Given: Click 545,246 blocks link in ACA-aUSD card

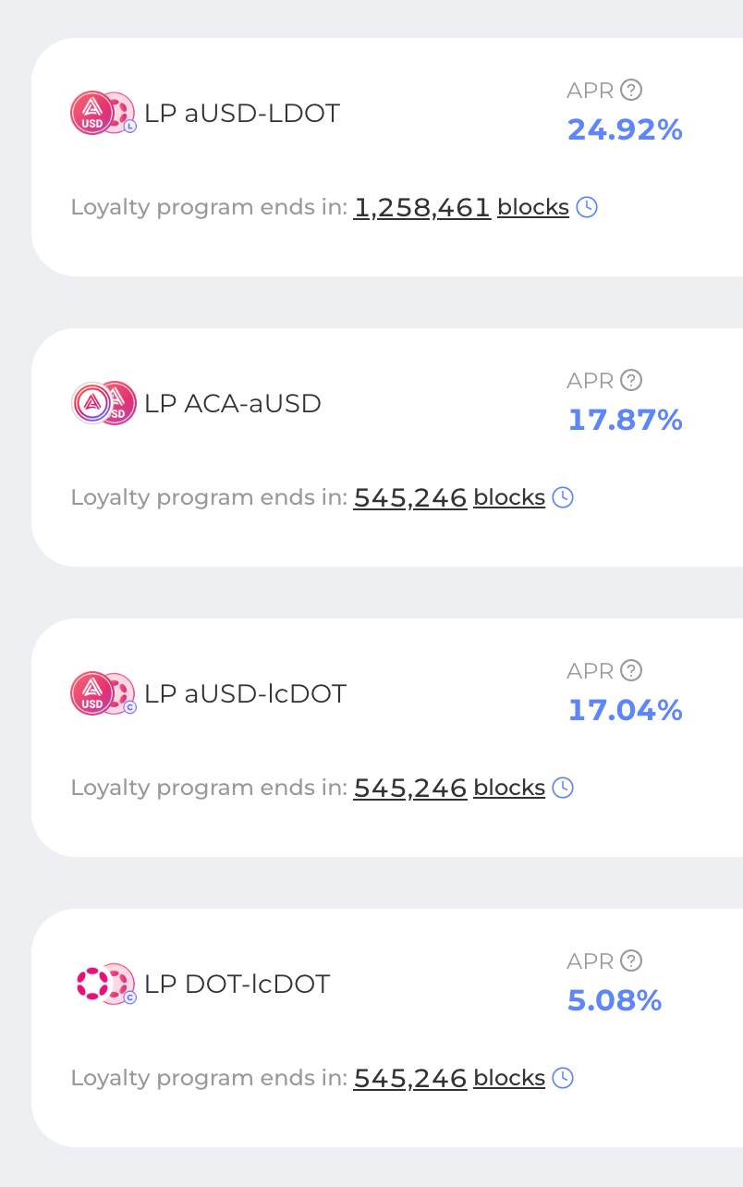Looking at the screenshot, I should [x=449, y=497].
